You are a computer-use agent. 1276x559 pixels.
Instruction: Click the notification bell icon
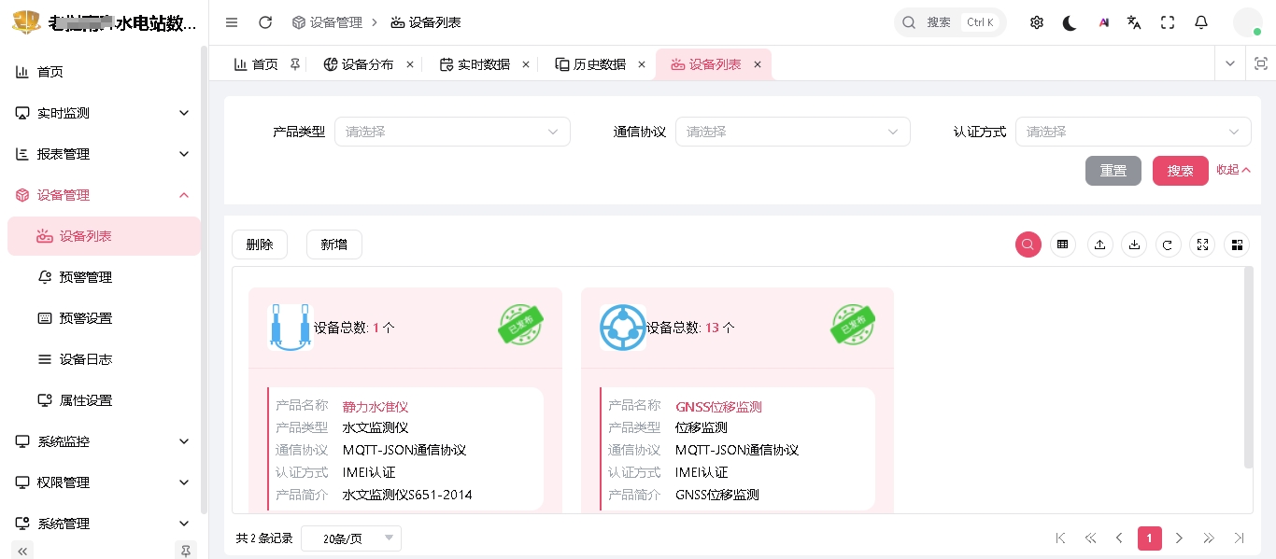click(1201, 22)
